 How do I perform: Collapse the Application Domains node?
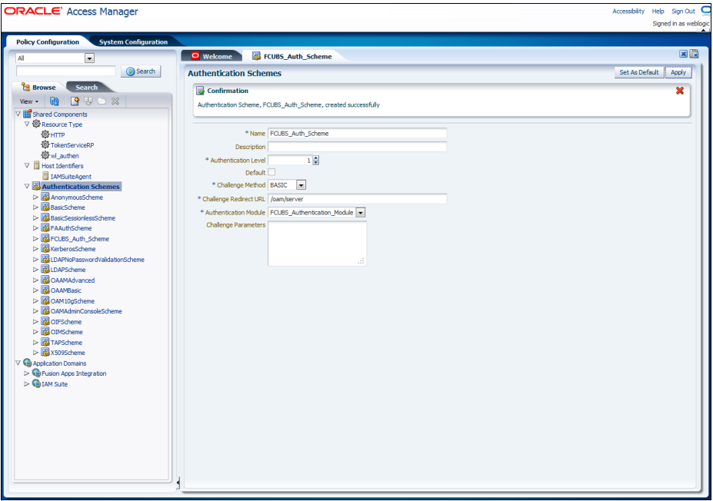coord(18,363)
